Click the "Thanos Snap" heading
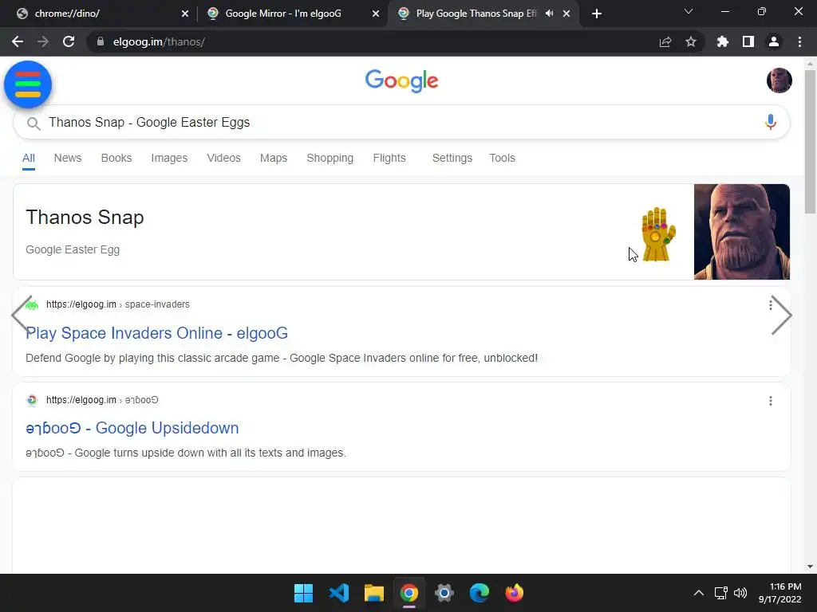The height and width of the screenshot is (612, 817). pos(85,218)
